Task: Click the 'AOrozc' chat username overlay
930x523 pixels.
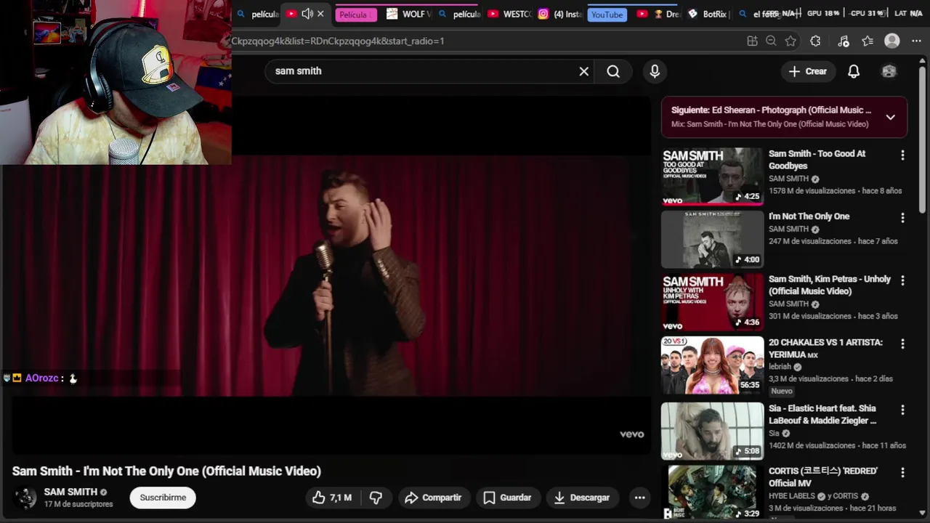Action: tap(41, 378)
